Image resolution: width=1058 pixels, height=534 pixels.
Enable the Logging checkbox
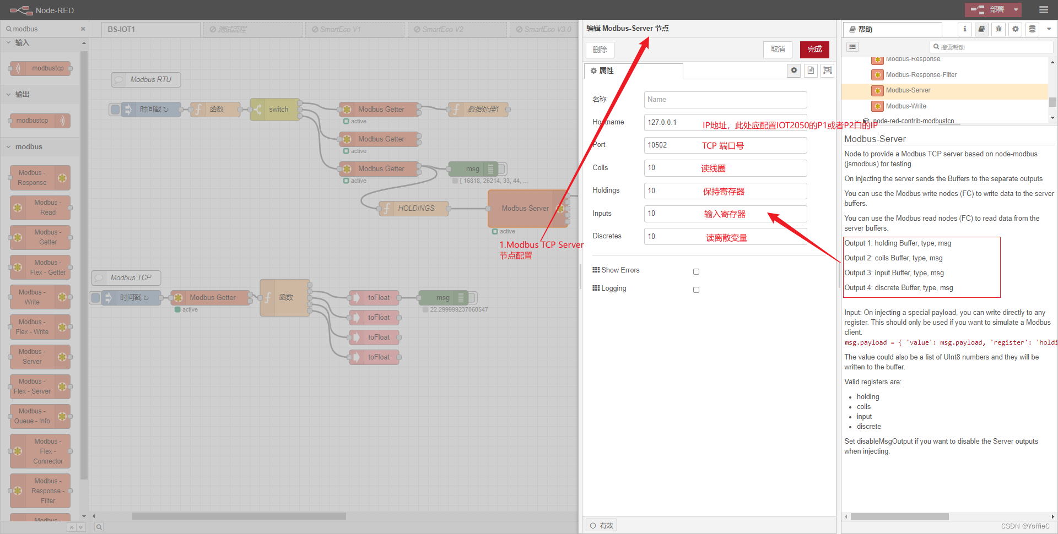pos(696,290)
